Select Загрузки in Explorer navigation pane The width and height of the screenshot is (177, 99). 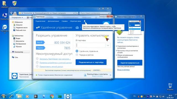click(19, 25)
